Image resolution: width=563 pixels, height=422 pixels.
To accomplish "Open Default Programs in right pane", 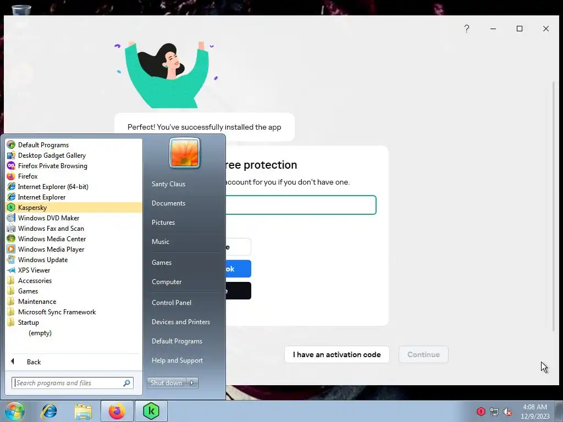I will 176,341.
